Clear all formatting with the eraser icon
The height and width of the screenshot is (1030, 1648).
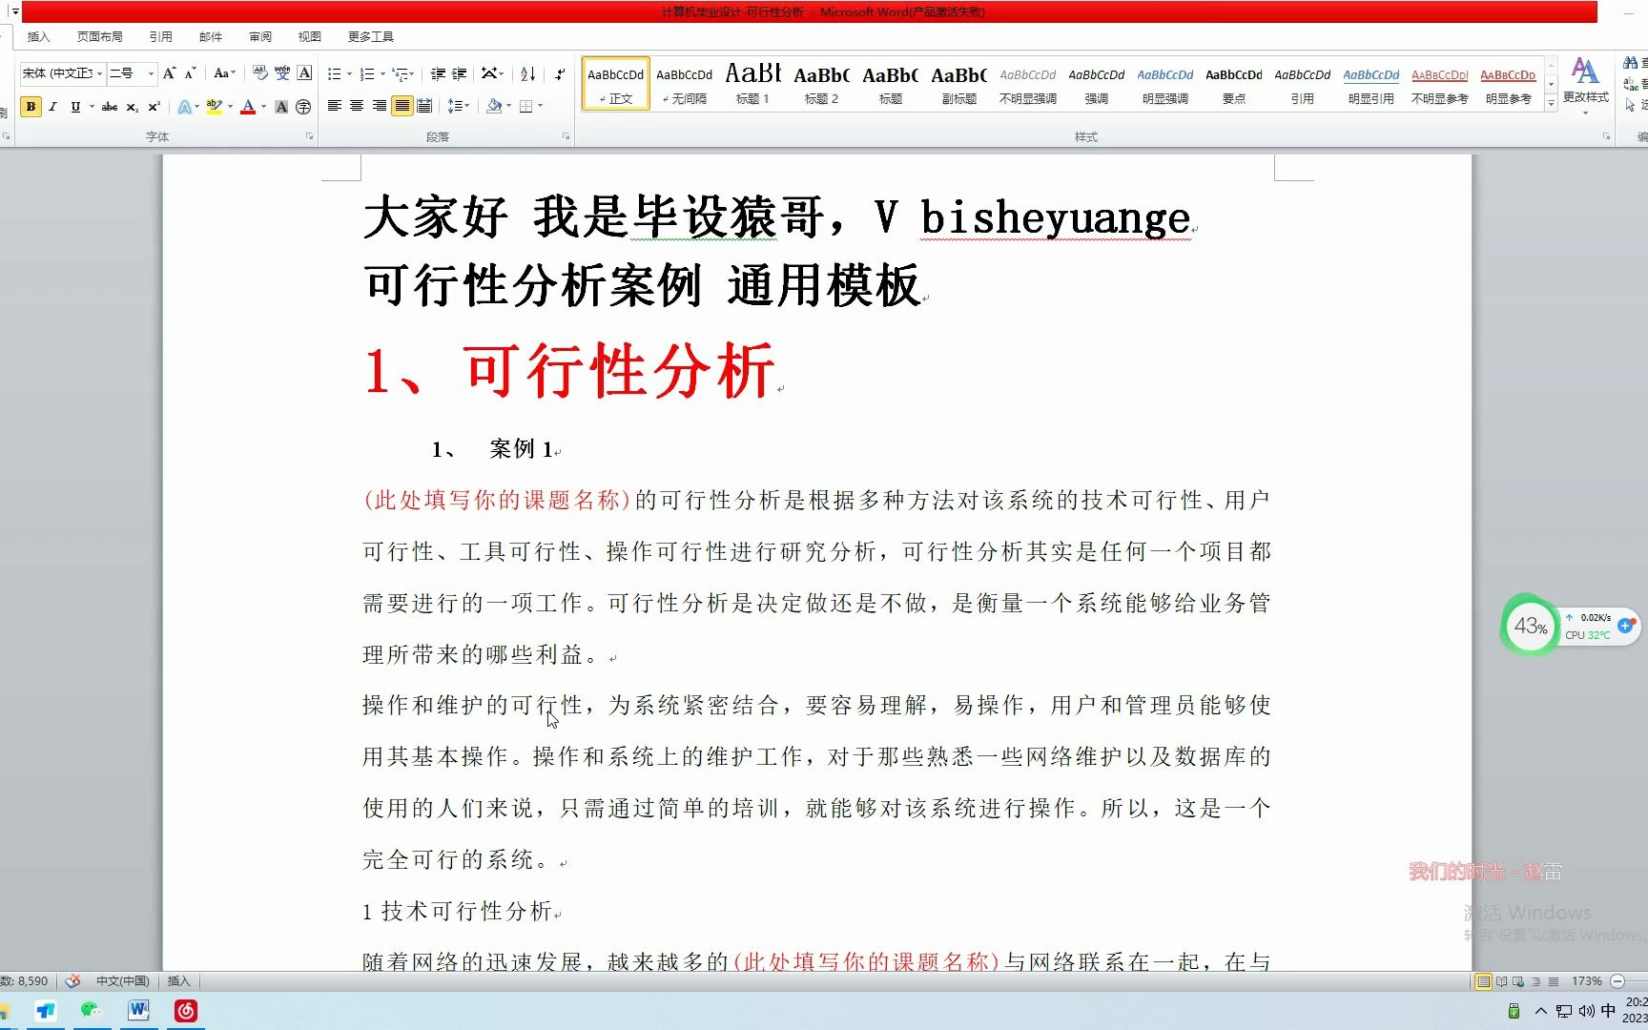(259, 72)
